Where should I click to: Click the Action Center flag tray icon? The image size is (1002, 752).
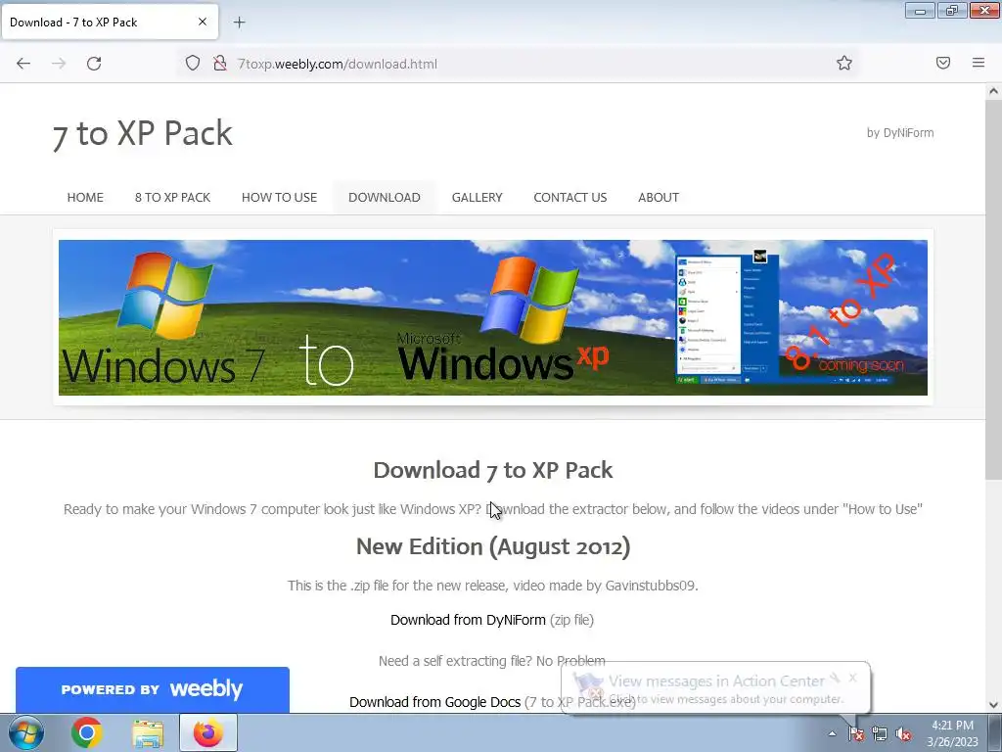(855, 733)
